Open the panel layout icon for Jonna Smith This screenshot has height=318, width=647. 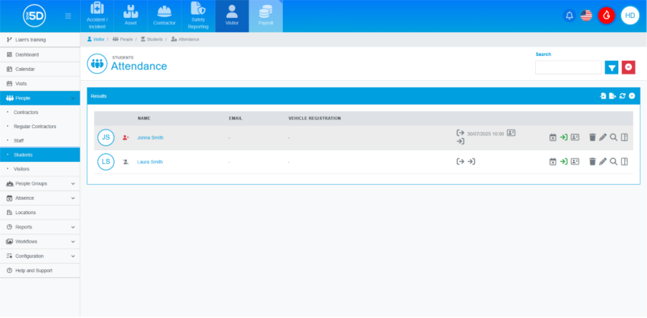(x=624, y=138)
